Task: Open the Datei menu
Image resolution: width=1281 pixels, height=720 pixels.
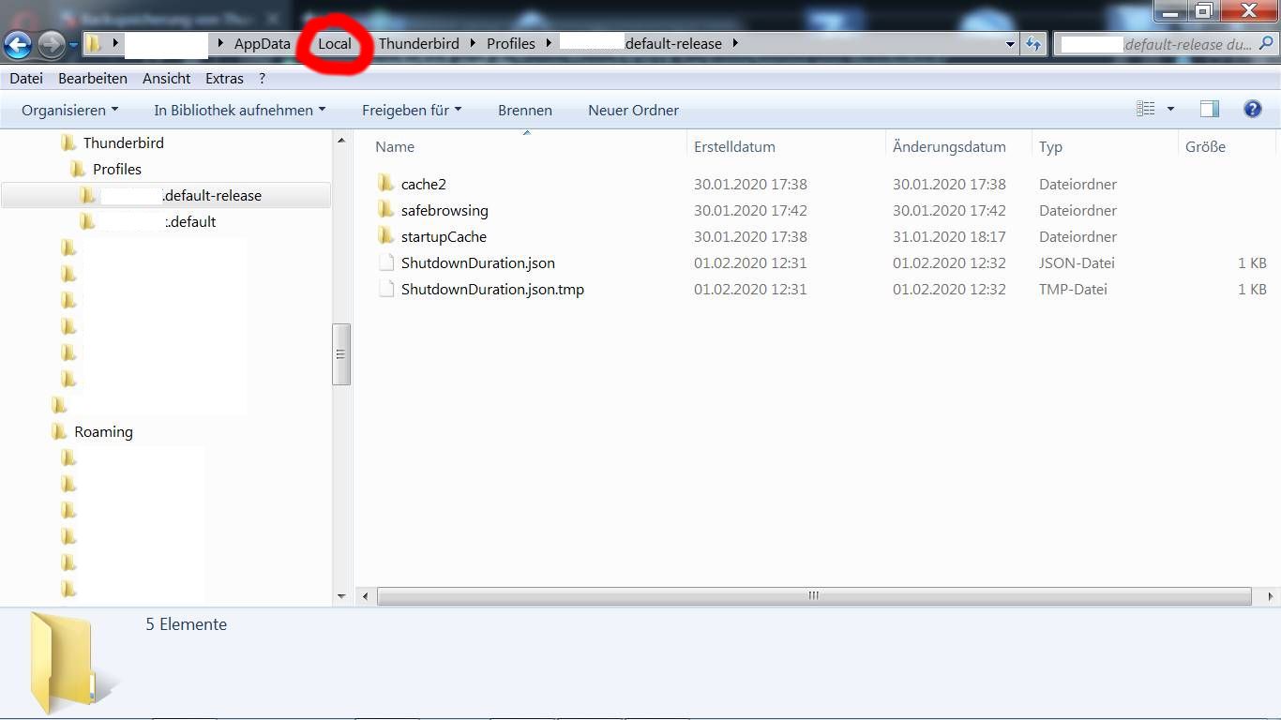Action: point(26,79)
